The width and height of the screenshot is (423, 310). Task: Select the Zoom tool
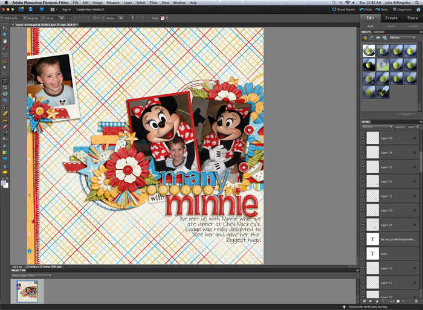(5, 34)
